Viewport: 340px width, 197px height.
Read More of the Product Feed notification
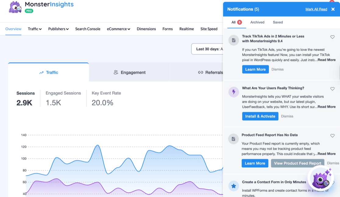coord(327,154)
